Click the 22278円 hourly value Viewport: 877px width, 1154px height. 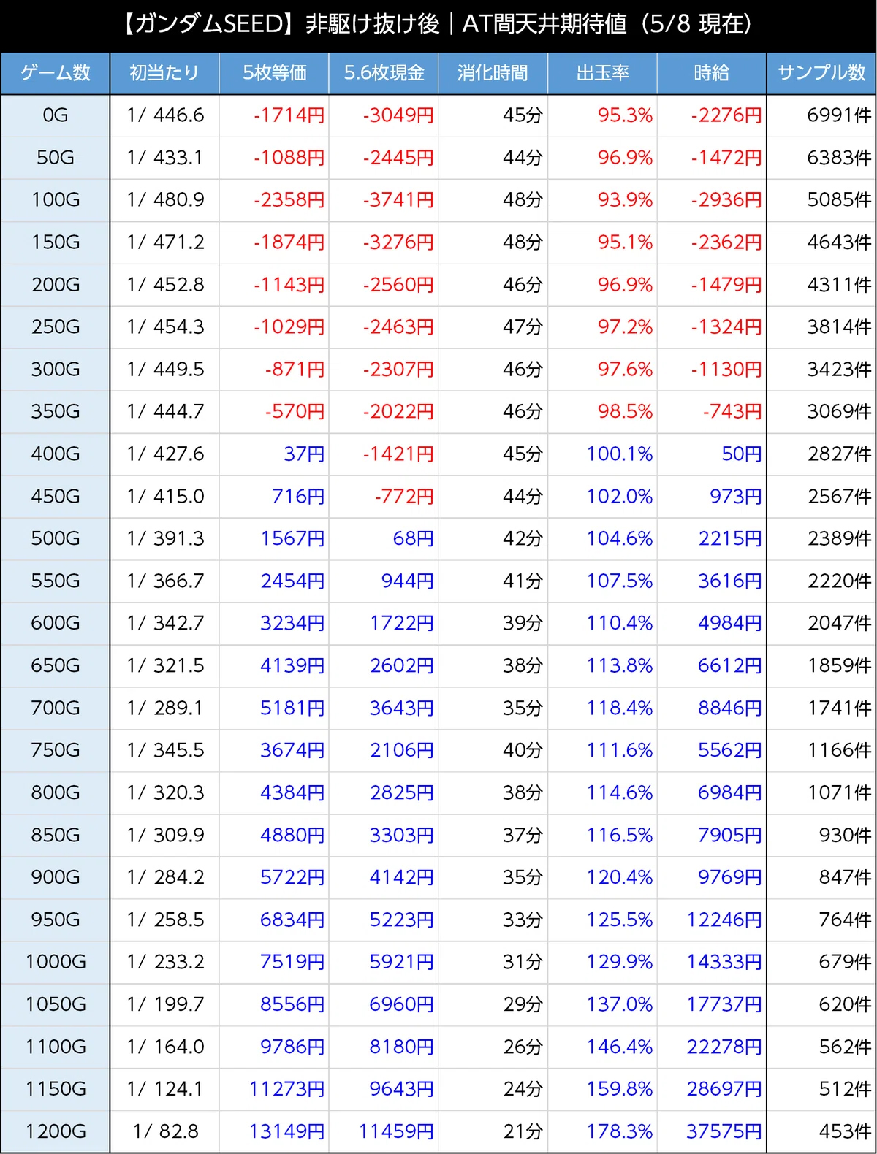[725, 1047]
